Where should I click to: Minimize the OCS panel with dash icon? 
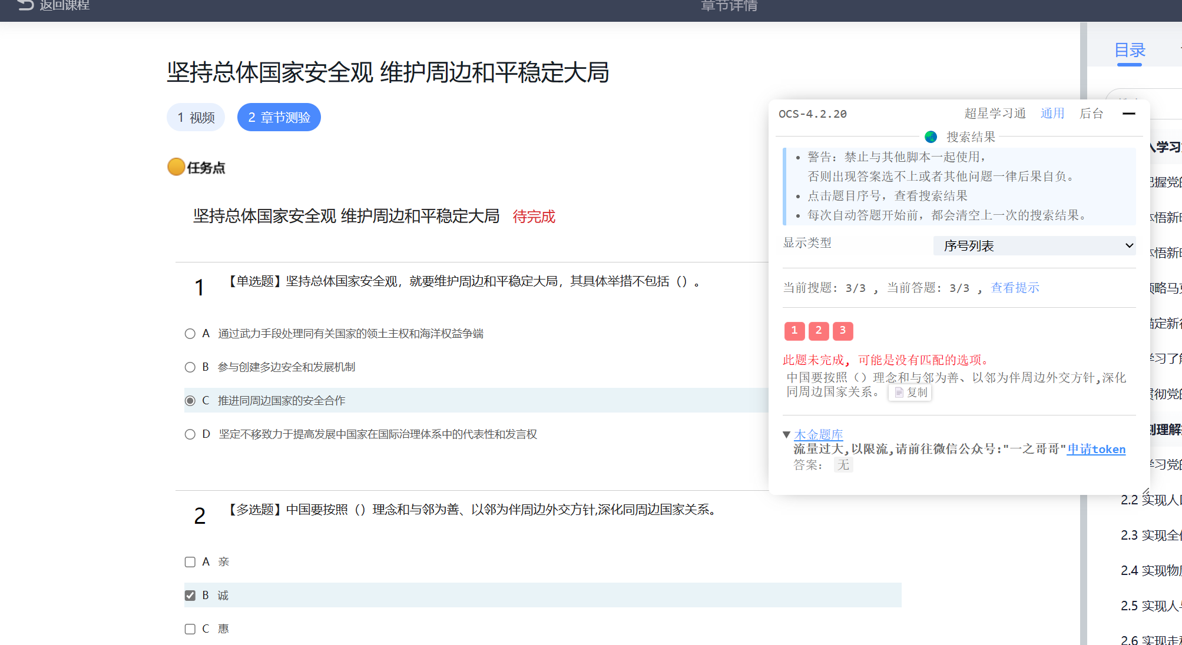pos(1128,114)
